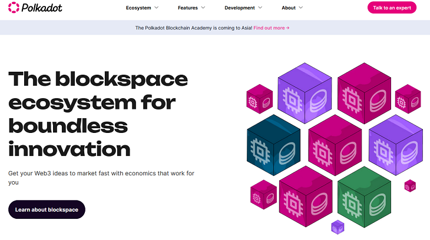Click the Polkadot Blockchain Academy announcement text
This screenshot has height=240, width=430.
pyautogui.click(x=194, y=28)
